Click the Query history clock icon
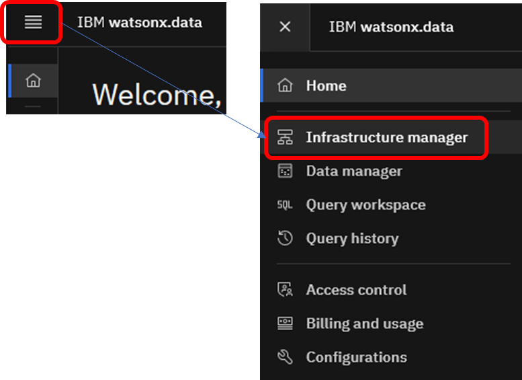This screenshot has height=380, width=522. click(285, 239)
